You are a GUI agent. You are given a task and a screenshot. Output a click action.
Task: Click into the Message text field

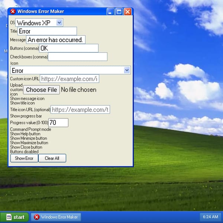(56, 40)
